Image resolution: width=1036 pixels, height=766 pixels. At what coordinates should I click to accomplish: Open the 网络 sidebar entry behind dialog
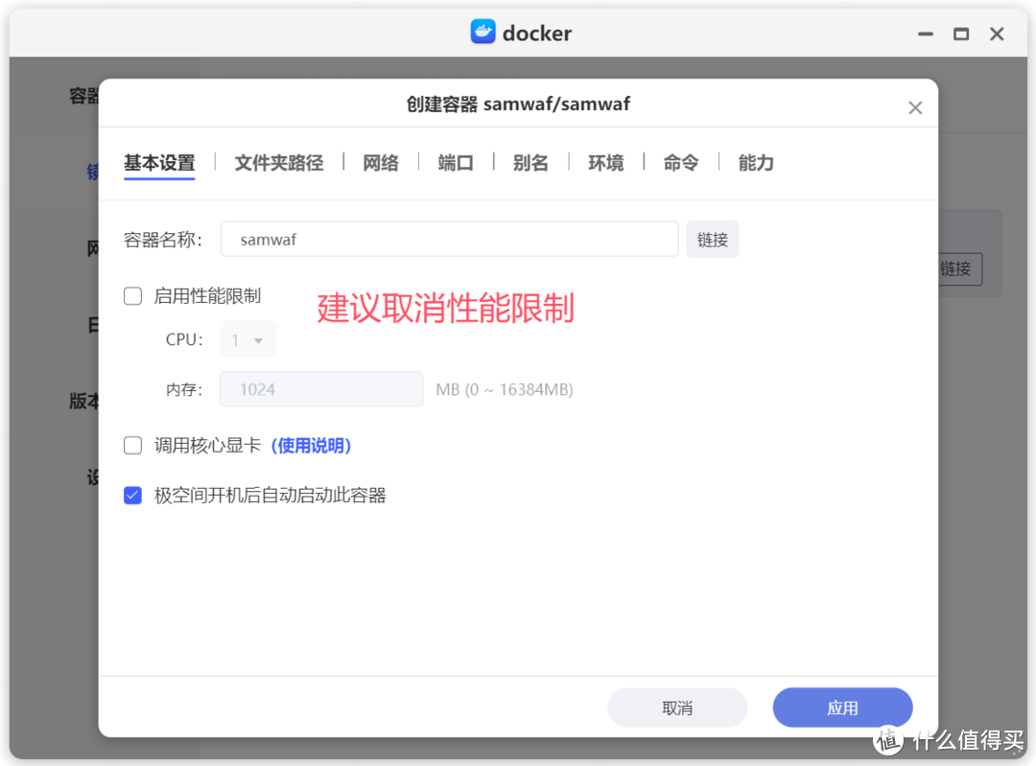click(x=90, y=247)
